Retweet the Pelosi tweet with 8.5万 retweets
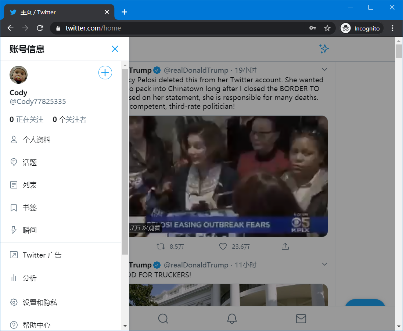 click(170, 247)
